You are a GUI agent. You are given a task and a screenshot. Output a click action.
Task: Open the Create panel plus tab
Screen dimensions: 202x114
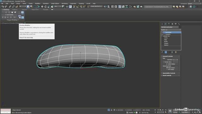point(162,24)
